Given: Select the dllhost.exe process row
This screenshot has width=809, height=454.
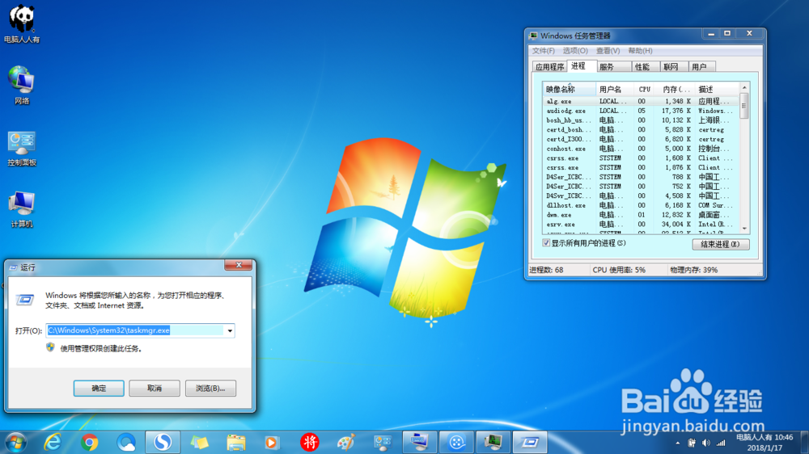Looking at the screenshot, I should [641, 205].
